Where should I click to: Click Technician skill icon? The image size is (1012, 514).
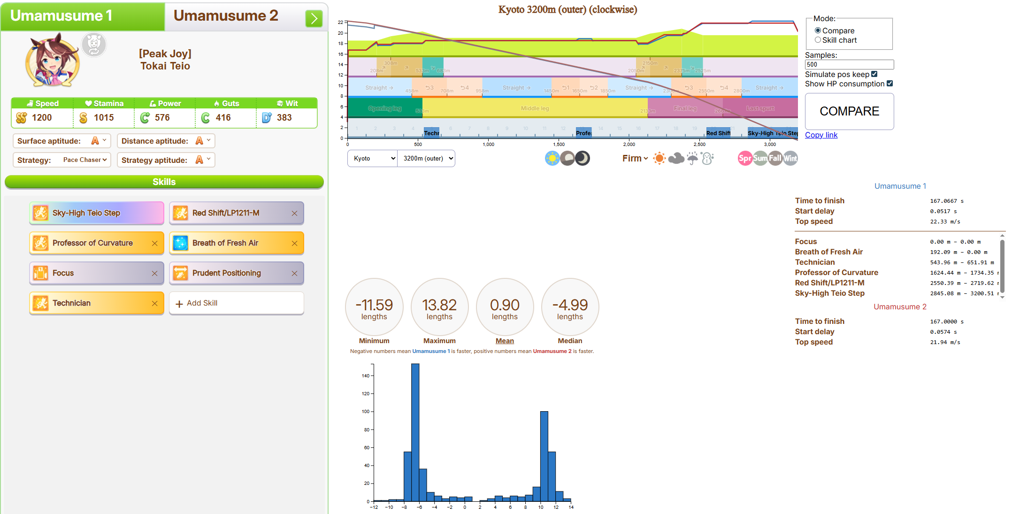tap(40, 303)
